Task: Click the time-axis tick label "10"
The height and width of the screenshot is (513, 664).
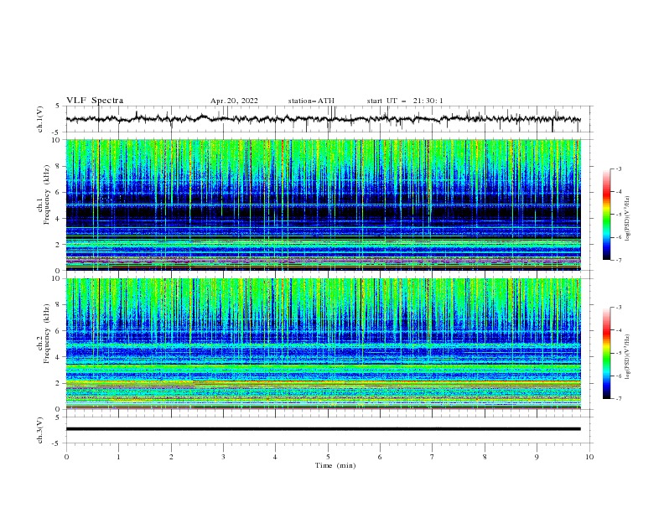Action: point(589,457)
